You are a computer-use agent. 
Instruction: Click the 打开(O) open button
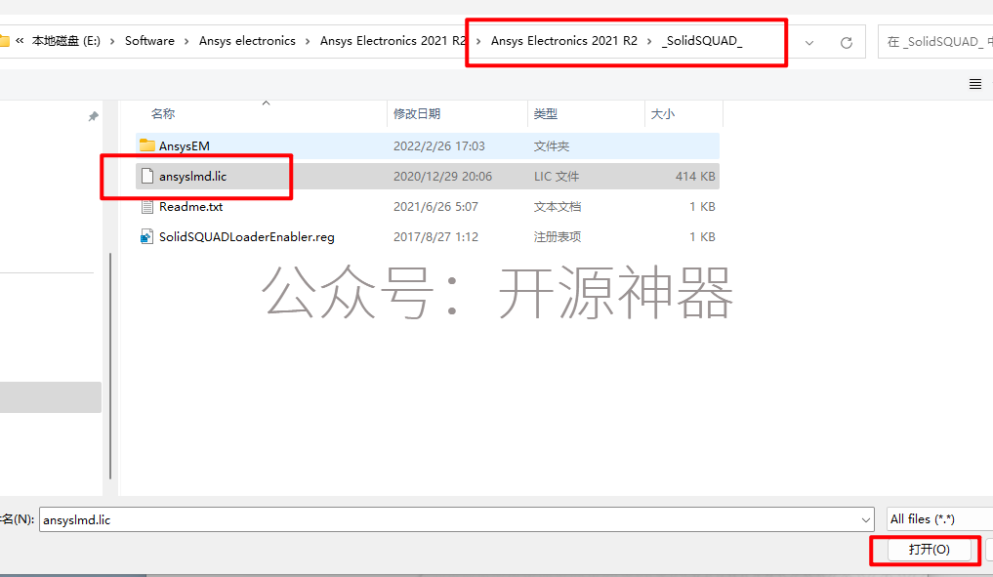[929, 549]
